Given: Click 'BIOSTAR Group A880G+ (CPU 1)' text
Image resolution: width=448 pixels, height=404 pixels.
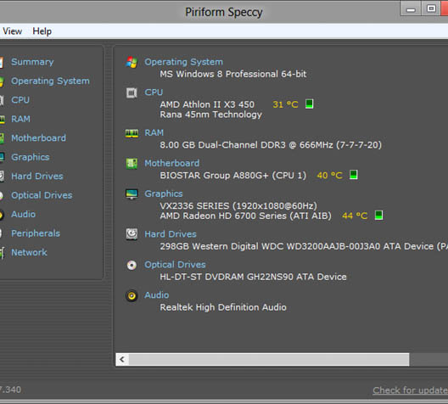Looking at the screenshot, I should pos(232,175).
